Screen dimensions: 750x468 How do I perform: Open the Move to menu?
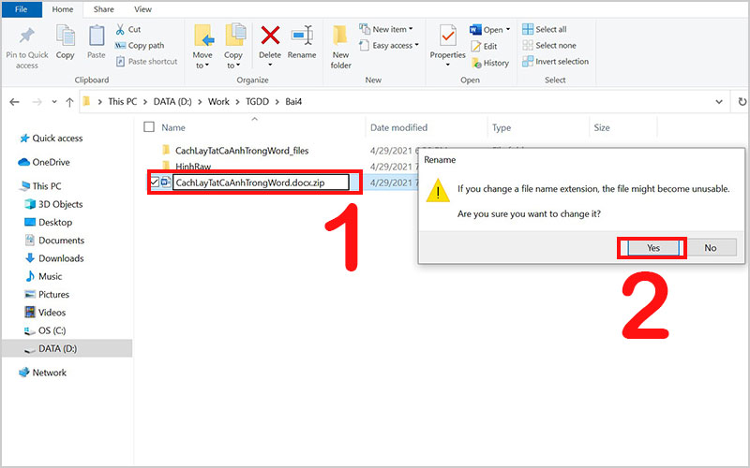(202, 46)
